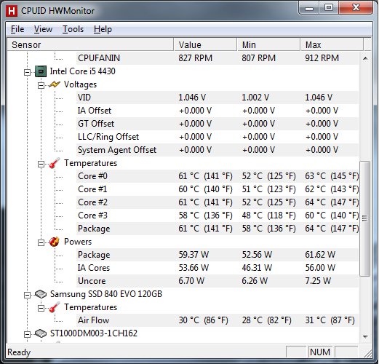Screen dimensions: 379x364
Task: Click the thermometer icon beside CPU Temperatures
Action: tap(55, 163)
